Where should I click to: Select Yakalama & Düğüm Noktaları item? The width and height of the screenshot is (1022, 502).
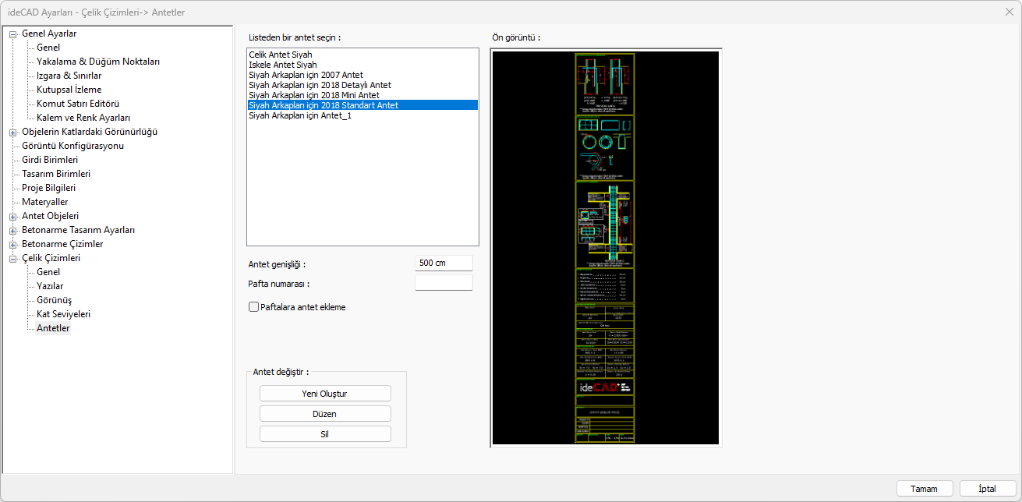point(98,62)
